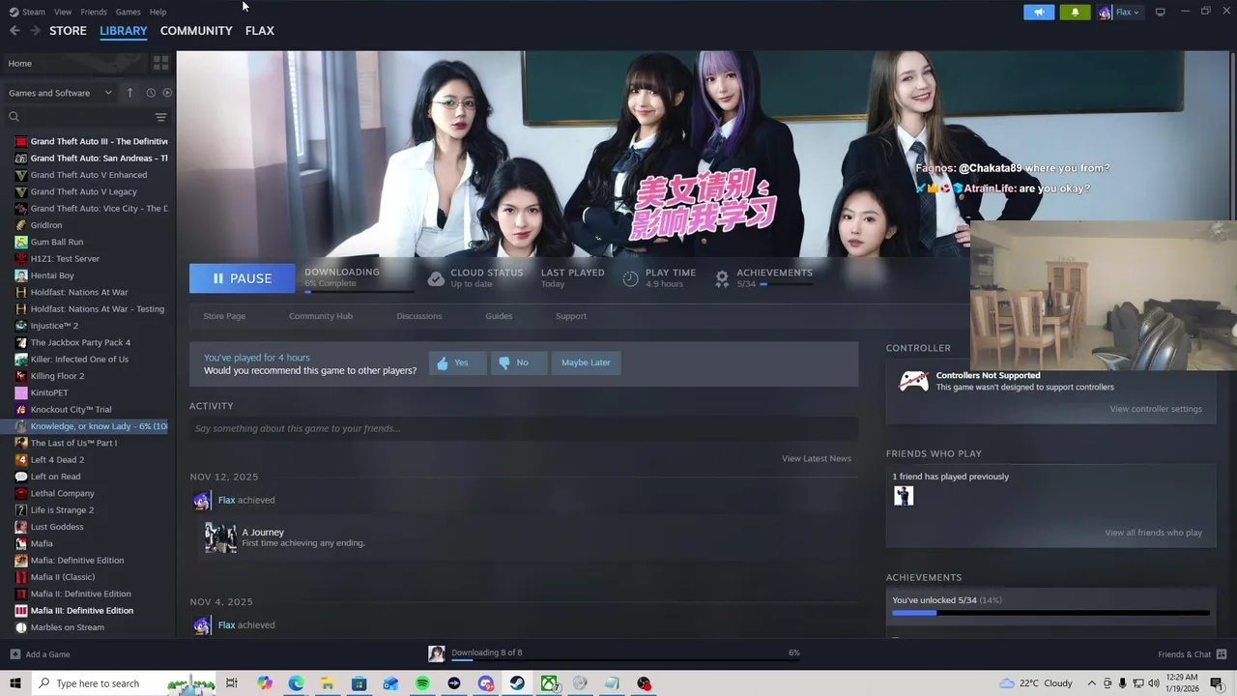Open the Community Hub link
Image resolution: width=1237 pixels, height=696 pixels.
pyautogui.click(x=321, y=316)
